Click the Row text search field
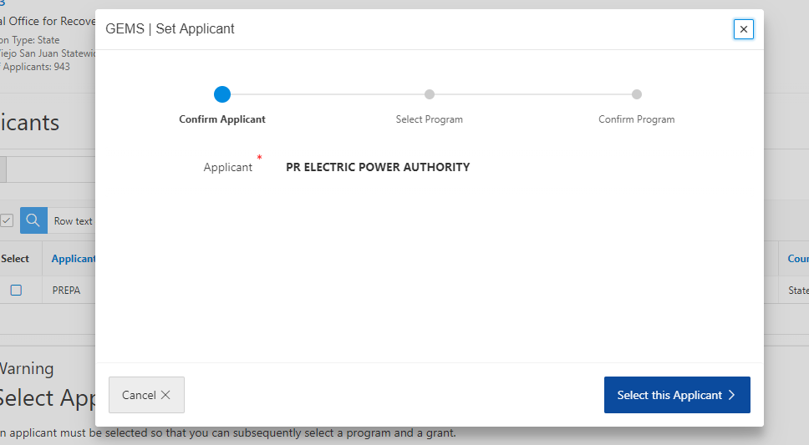The height and width of the screenshot is (445, 809). (72, 220)
